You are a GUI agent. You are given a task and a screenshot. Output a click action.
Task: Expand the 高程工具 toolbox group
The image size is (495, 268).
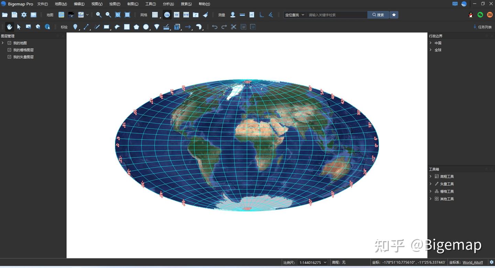430,176
